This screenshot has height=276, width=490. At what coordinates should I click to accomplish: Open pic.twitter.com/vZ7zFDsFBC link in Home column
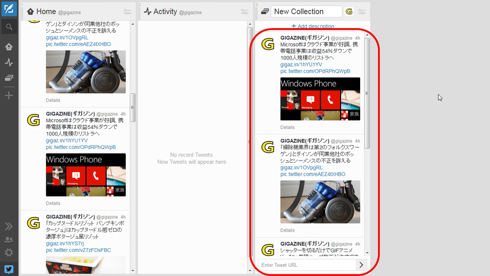[78, 250]
